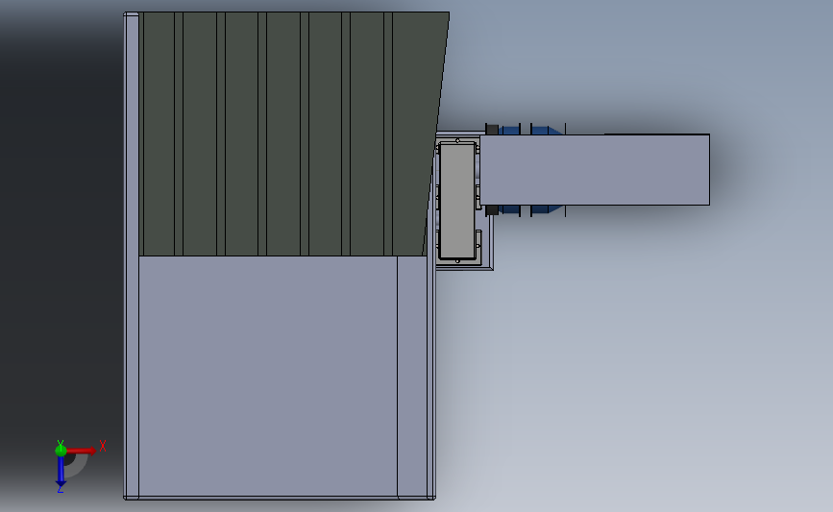This screenshot has width=833, height=512.
Task: Select the light grey motor block
Action: [457, 201]
